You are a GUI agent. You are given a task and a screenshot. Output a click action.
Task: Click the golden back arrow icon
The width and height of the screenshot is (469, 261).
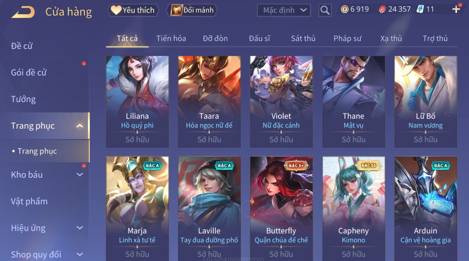23,12
